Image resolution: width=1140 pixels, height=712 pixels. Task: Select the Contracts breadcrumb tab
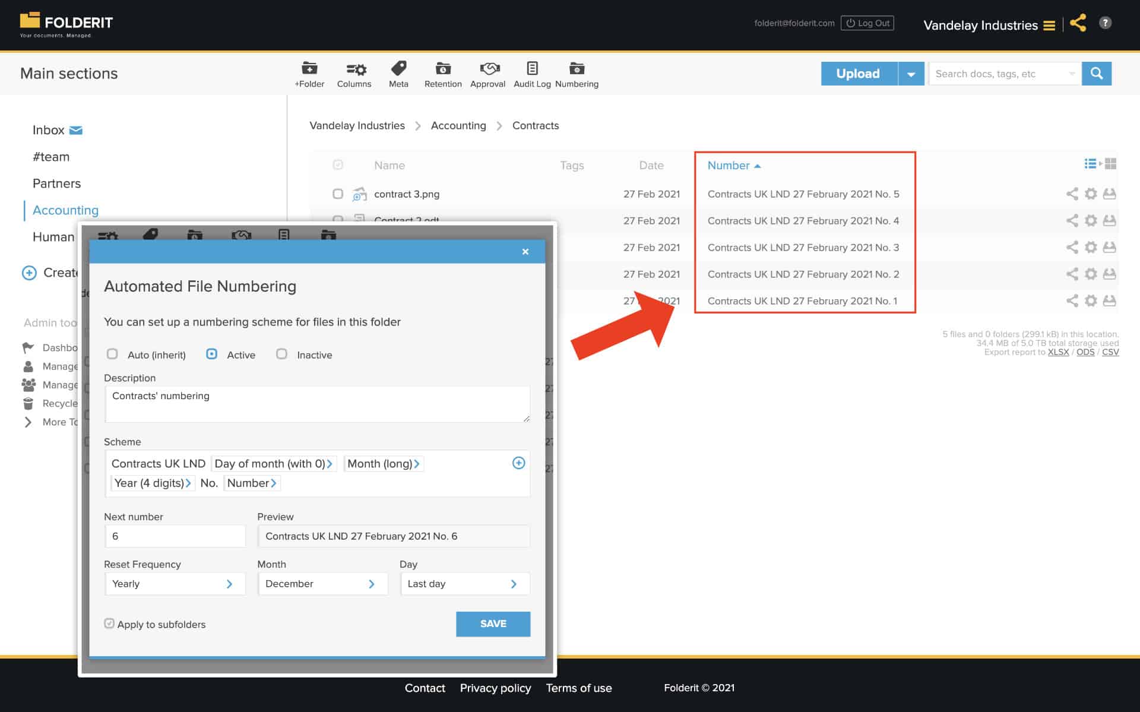click(x=535, y=125)
